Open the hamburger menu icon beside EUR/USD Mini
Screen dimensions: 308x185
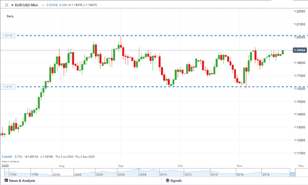[x=7, y=5]
